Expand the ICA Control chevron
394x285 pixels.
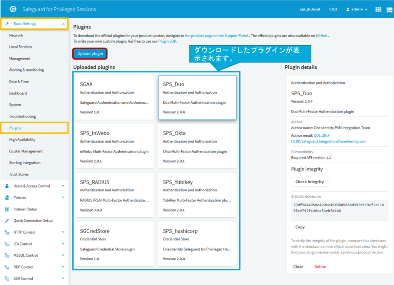(x=63, y=244)
